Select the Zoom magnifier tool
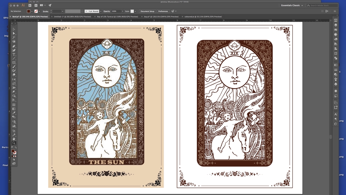Viewport: 346px width, 195px height. pyautogui.click(x=14, y=143)
